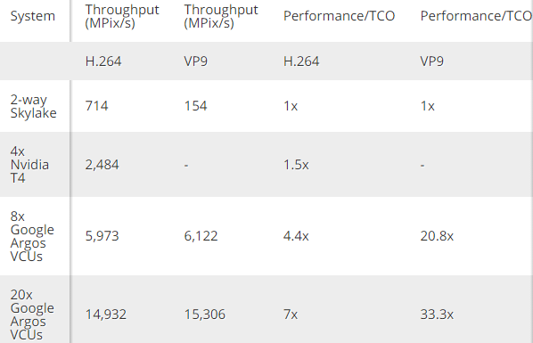Click the first Performance/TCO header
The image size is (533, 343).
coord(339,16)
